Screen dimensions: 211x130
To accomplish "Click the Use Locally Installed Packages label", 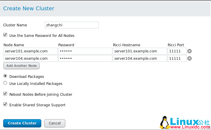I will (x=36, y=83).
